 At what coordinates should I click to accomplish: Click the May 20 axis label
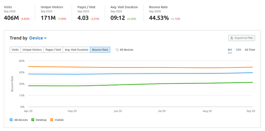click(72, 111)
